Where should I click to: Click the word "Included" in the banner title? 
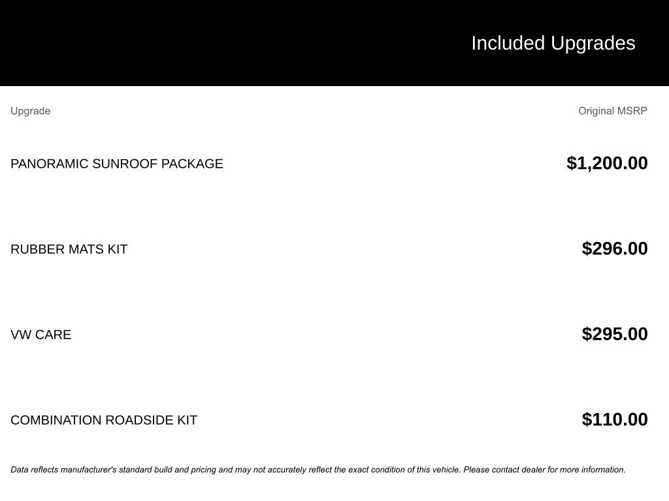[x=508, y=43]
